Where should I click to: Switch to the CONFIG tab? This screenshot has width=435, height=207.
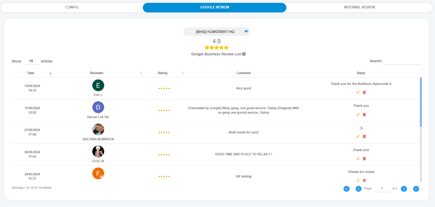(72, 7)
